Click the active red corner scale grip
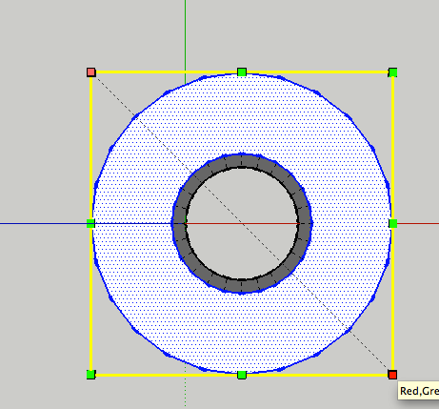439x409 pixels. pyautogui.click(x=392, y=375)
